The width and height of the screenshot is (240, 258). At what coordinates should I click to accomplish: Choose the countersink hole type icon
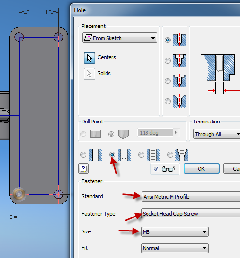[179, 101]
